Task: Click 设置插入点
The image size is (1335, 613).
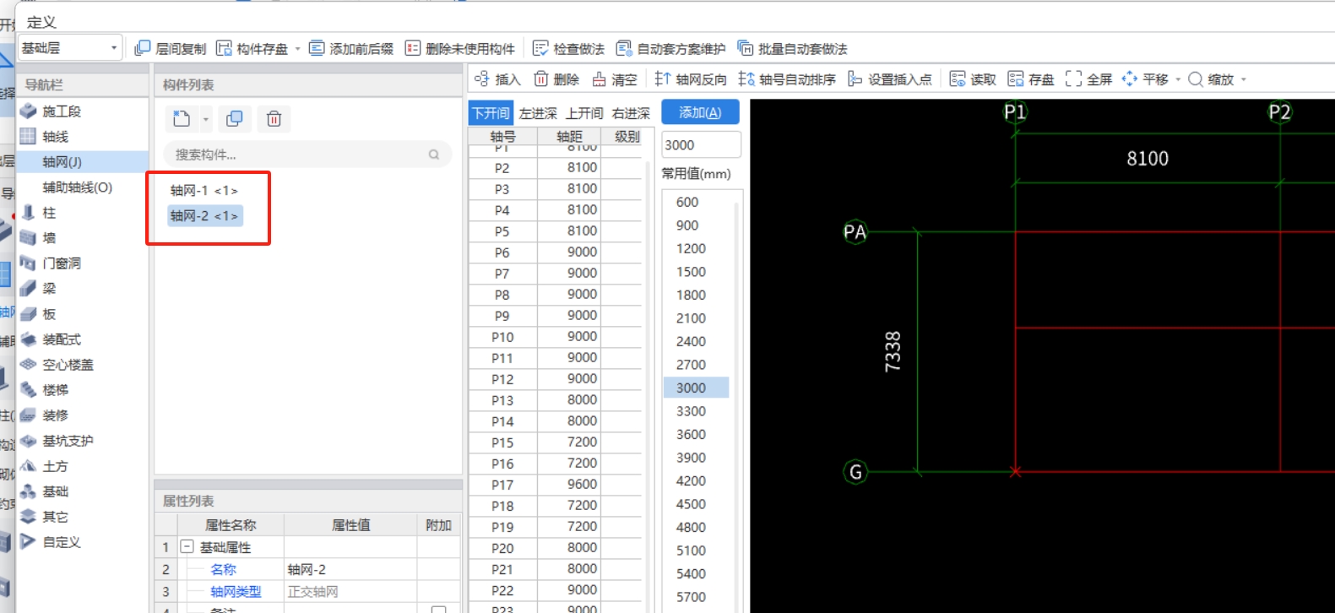Action: (x=890, y=79)
